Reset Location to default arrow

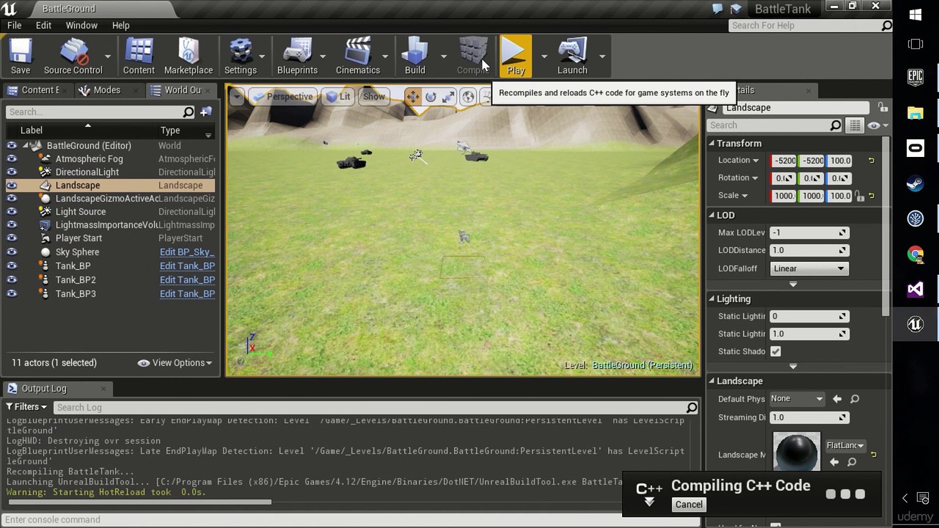pyautogui.click(x=872, y=161)
